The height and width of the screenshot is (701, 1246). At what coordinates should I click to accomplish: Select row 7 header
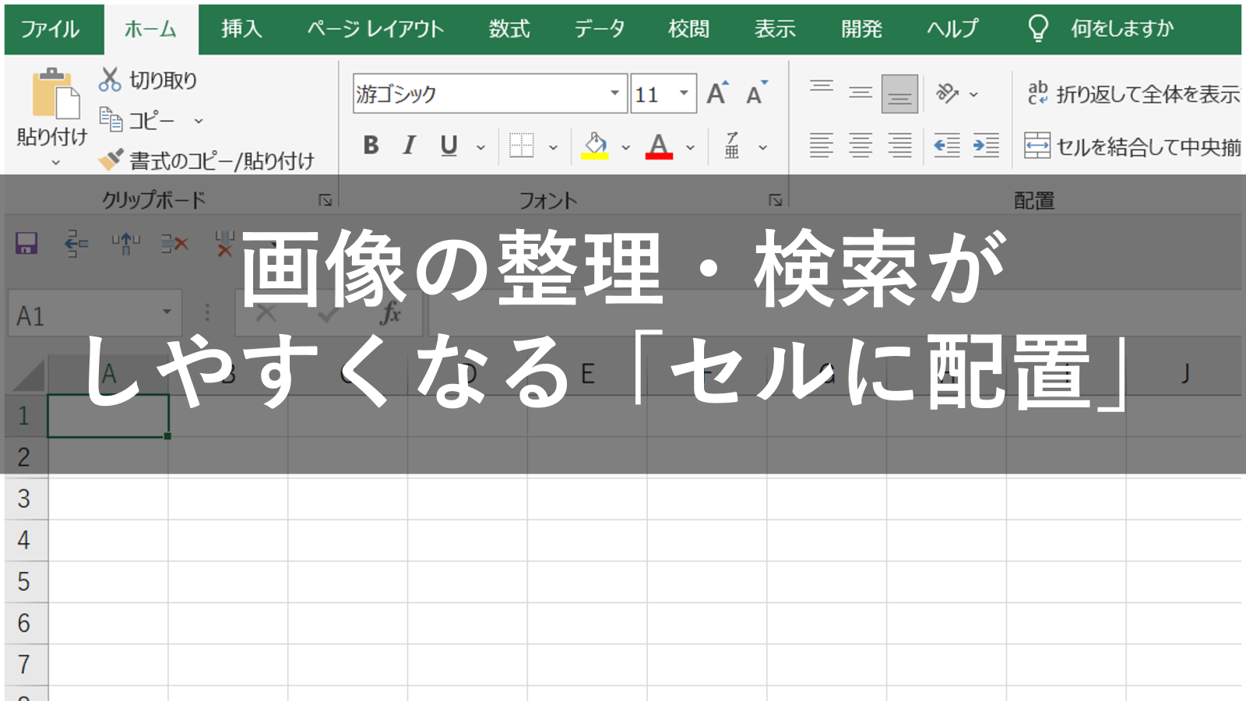coord(24,664)
